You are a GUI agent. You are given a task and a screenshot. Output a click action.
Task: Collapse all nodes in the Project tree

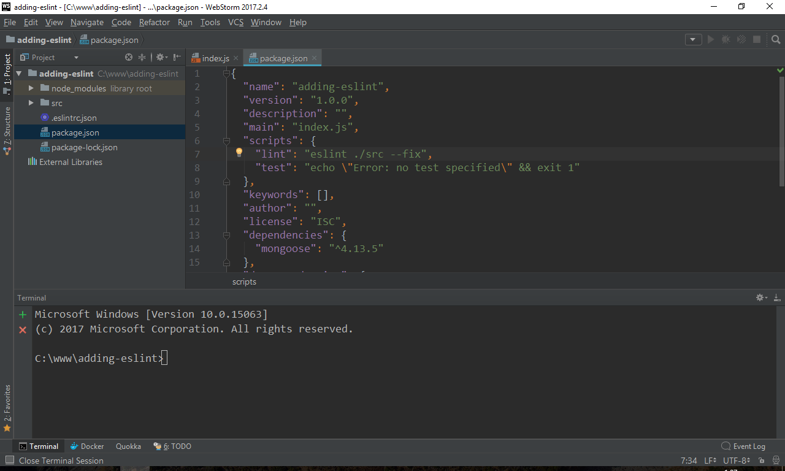(x=142, y=57)
